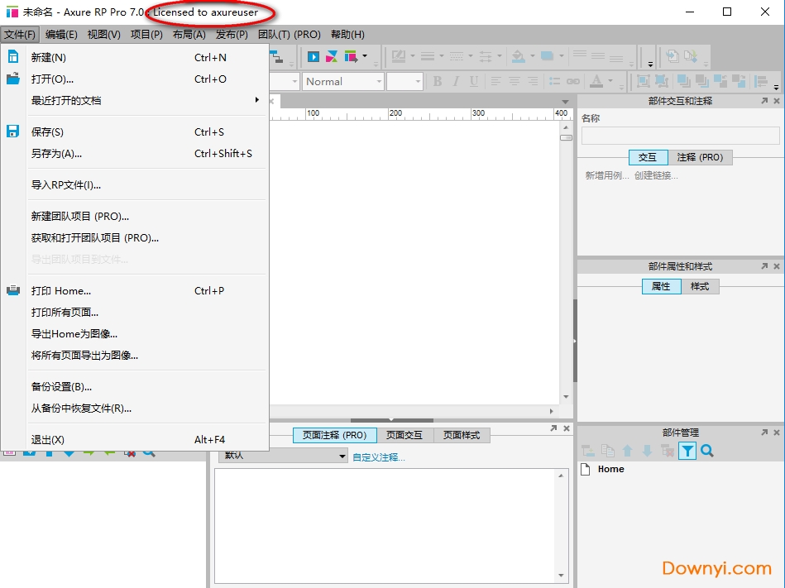Click the Bring Forward icon

point(720,81)
